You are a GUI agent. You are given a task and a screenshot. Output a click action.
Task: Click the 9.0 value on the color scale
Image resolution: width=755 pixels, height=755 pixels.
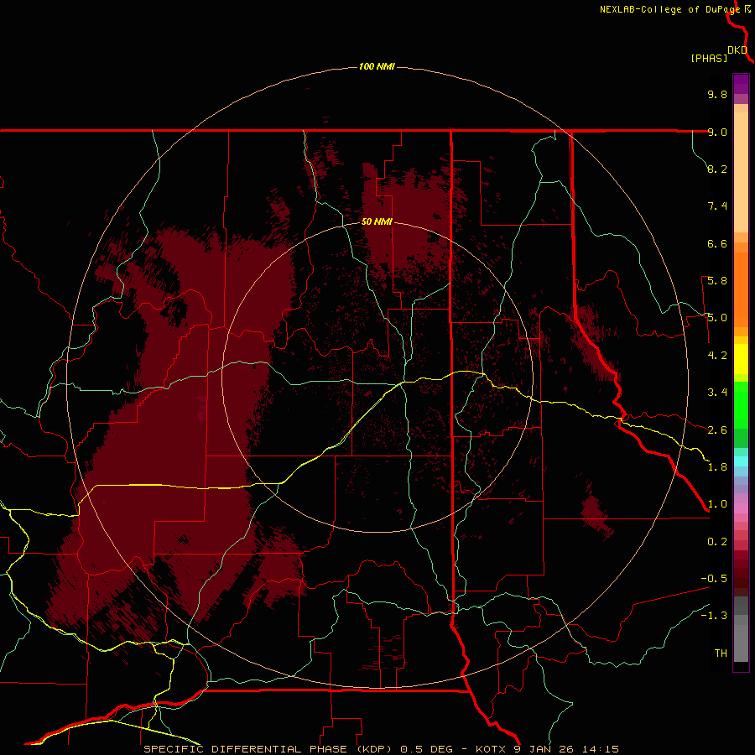click(717, 132)
